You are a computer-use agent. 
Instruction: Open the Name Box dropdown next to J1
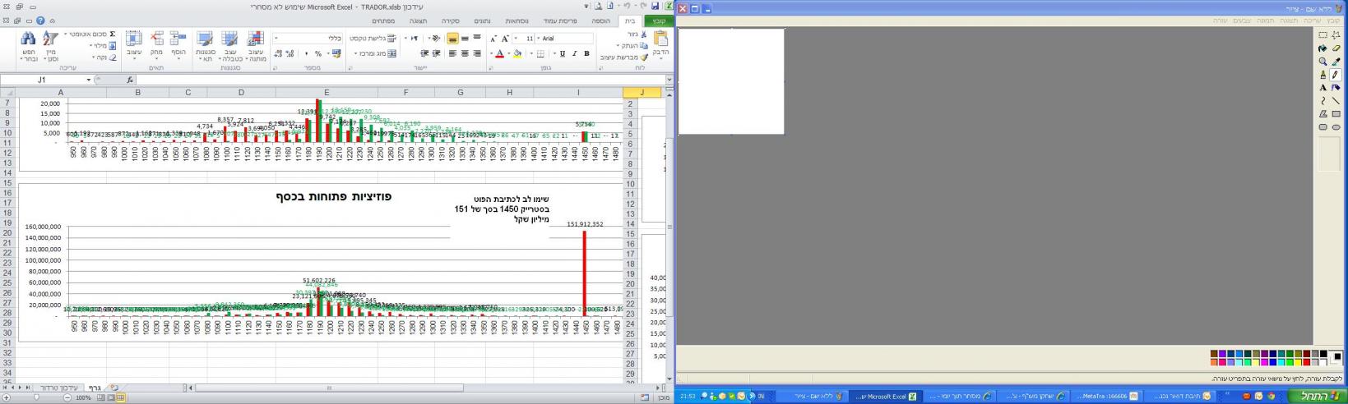click(98, 80)
